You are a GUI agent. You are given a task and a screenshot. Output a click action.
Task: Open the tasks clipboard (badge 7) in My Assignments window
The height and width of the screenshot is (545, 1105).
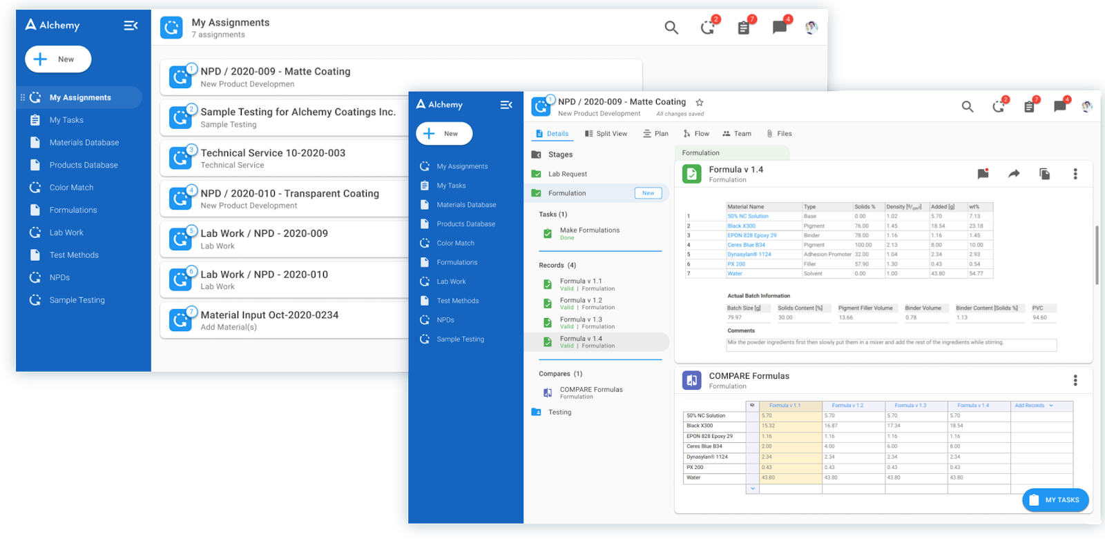744,28
